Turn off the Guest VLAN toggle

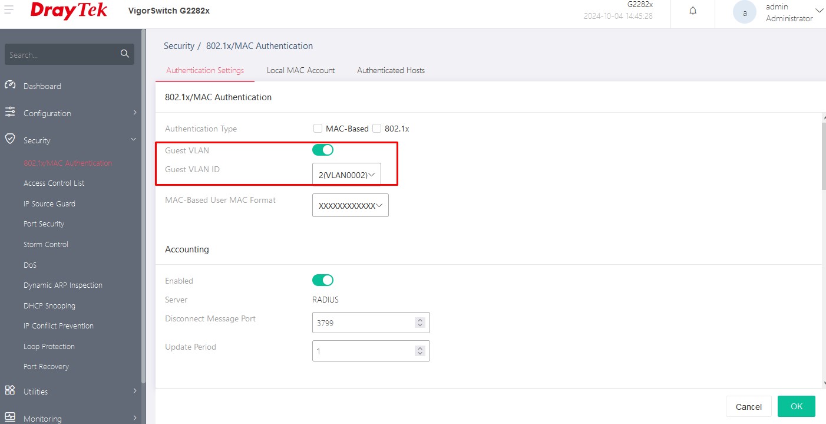pos(323,150)
